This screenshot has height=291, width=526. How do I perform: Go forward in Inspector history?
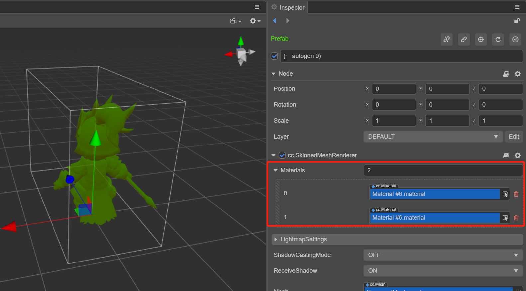[x=288, y=21]
